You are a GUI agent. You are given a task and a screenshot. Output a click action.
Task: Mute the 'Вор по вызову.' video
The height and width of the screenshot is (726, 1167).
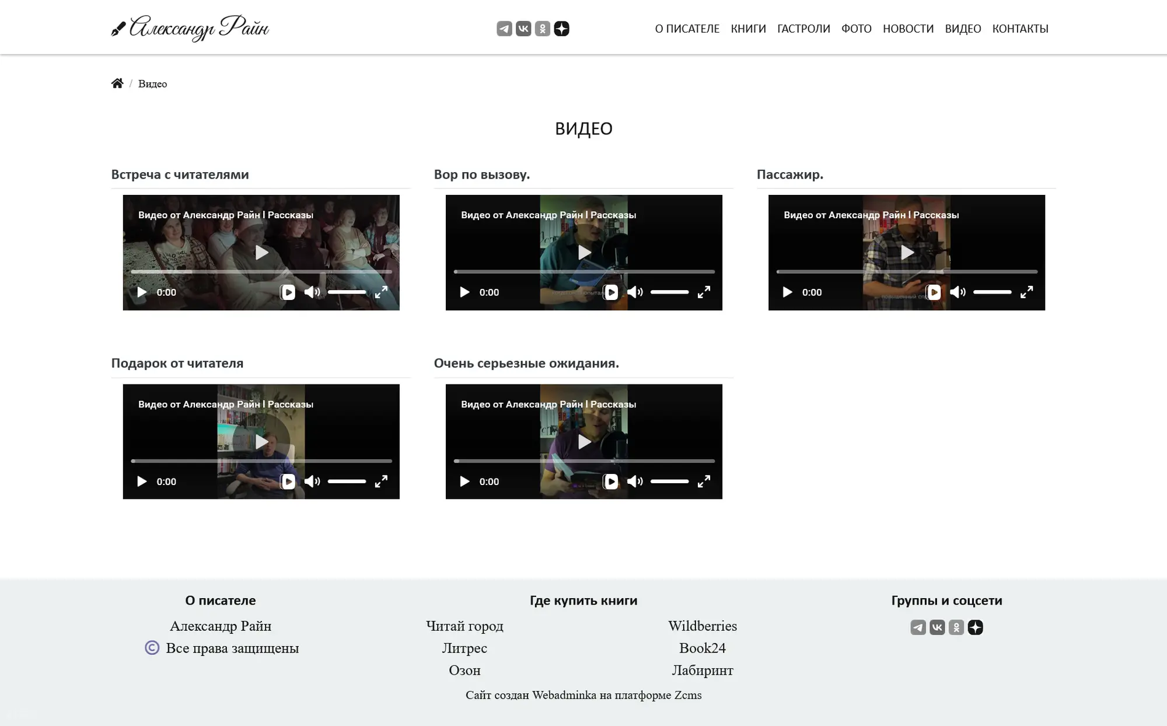tap(635, 292)
